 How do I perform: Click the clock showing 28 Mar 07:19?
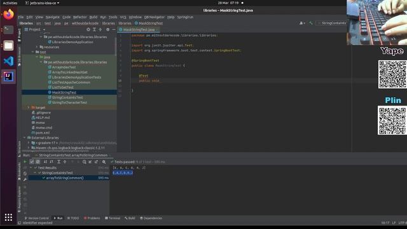click(x=228, y=3)
